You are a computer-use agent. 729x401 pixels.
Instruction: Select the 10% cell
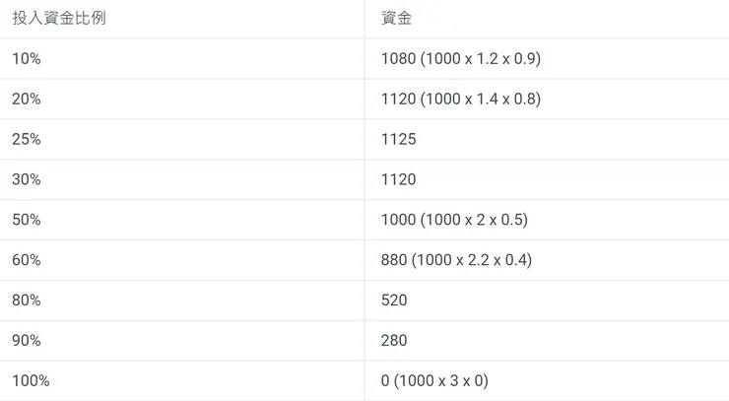27,59
